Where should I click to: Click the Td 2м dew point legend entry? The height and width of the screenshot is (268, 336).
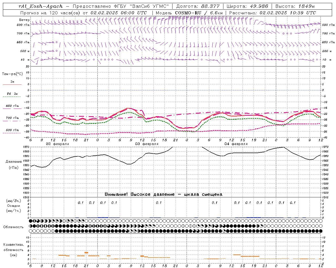pos(12,94)
